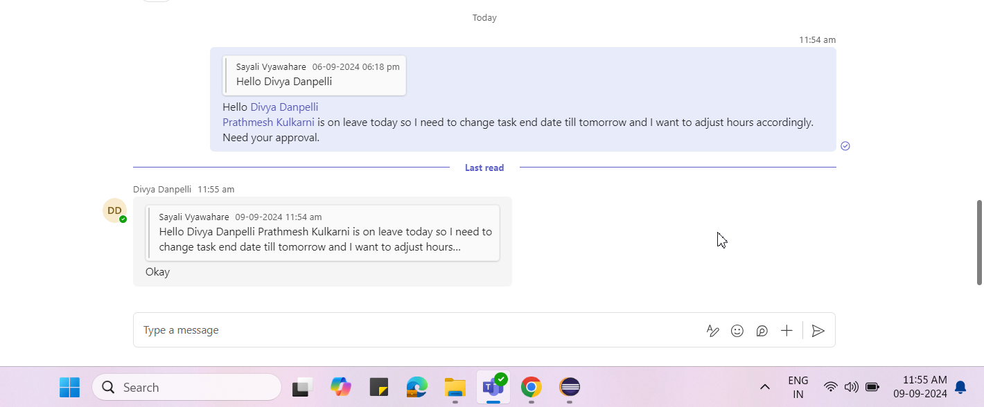Open the Windows Start menu

pyautogui.click(x=69, y=387)
